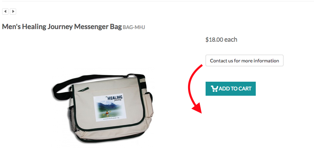The width and height of the screenshot is (314, 149).
Task: Click the website URL on bag label
Action: click(x=111, y=118)
